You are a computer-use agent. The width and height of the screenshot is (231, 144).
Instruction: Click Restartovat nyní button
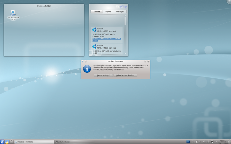(x=103, y=76)
